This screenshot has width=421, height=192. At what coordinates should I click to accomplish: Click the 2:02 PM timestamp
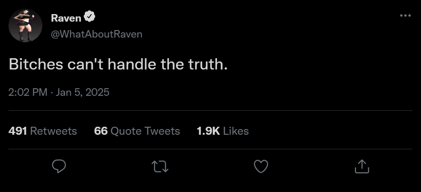click(28, 92)
